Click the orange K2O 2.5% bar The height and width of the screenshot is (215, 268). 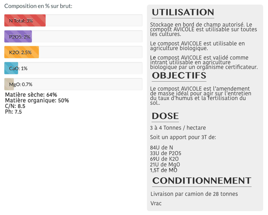22,52
